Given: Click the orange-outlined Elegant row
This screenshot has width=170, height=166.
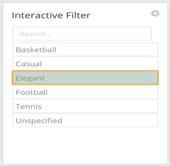Looking at the screenshot, I should [x=85, y=78].
